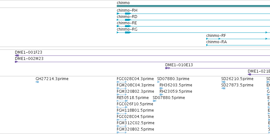The width and height of the screenshot is (270, 134).
Task: Select the RE50518.5prime EST label
Action: 133,98
